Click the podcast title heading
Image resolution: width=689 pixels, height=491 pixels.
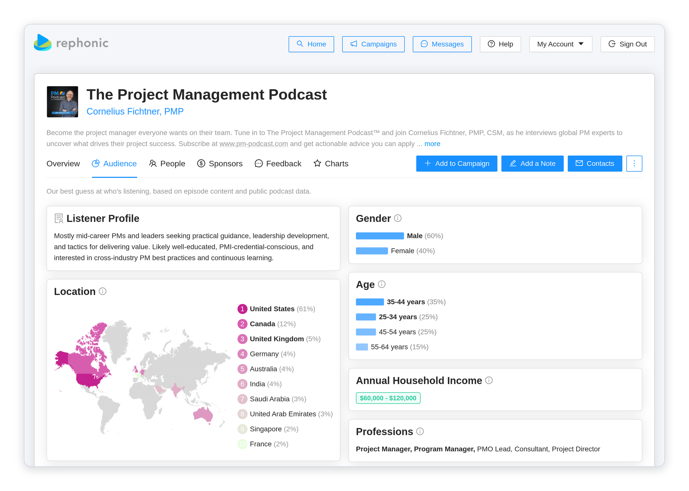pos(207,94)
